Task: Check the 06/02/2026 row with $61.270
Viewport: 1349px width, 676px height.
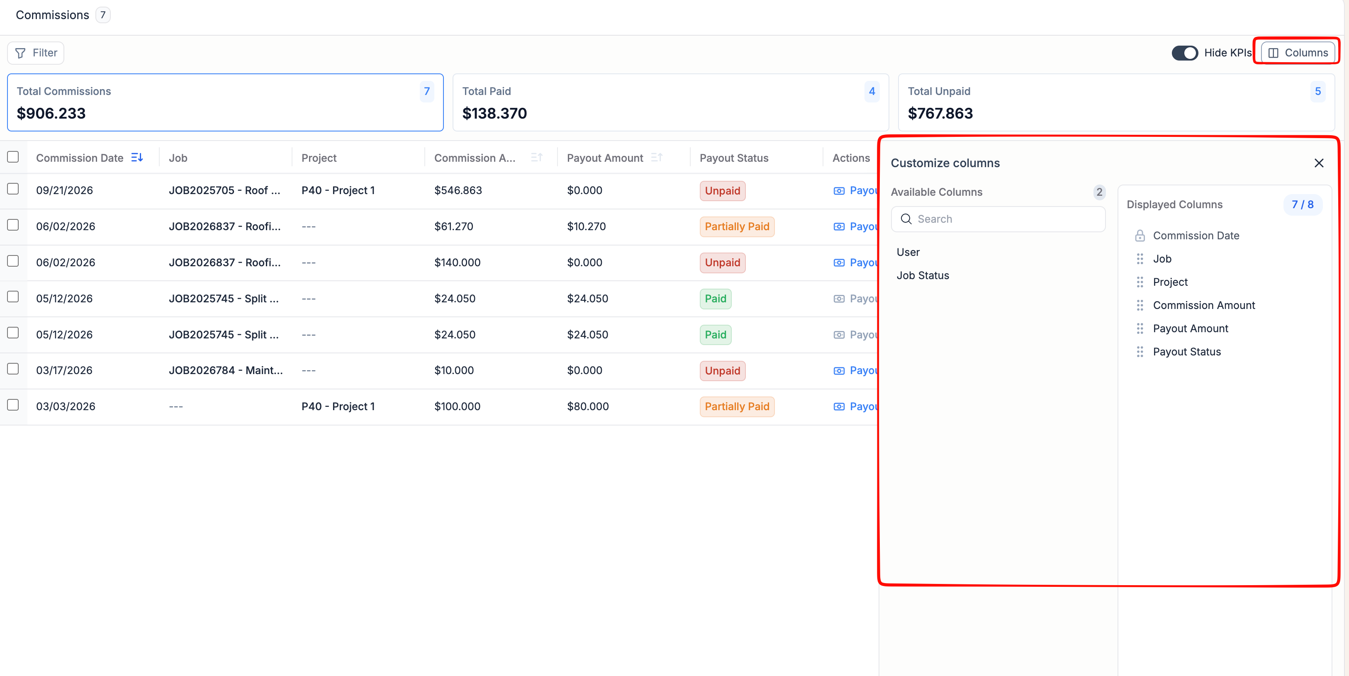Action: [x=13, y=225]
